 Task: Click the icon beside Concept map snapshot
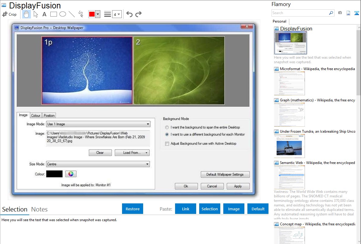(276, 224)
